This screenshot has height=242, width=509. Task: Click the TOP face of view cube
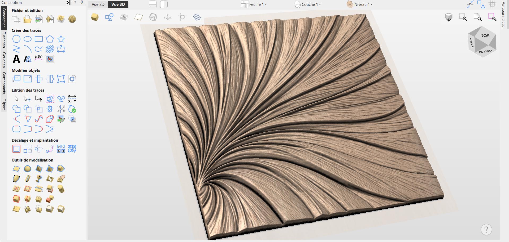(485, 35)
